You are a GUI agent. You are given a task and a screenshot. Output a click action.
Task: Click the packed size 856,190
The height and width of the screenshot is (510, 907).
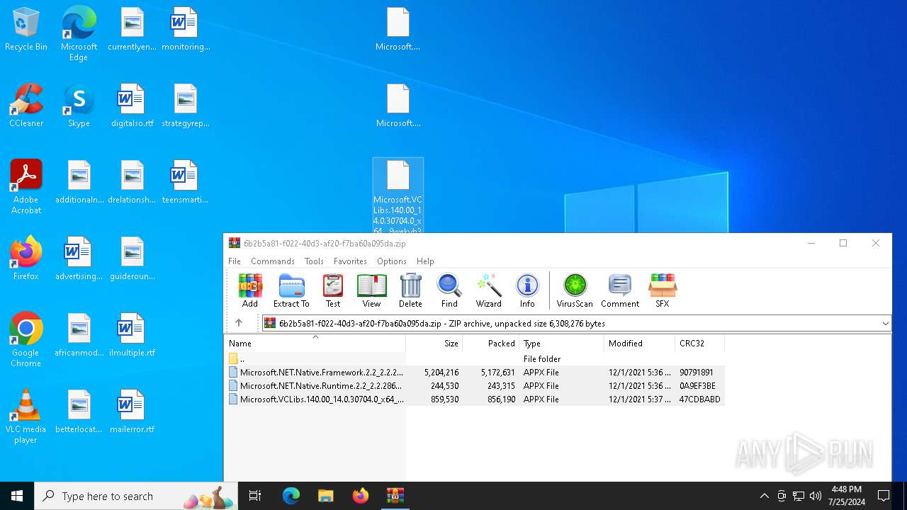(x=501, y=399)
